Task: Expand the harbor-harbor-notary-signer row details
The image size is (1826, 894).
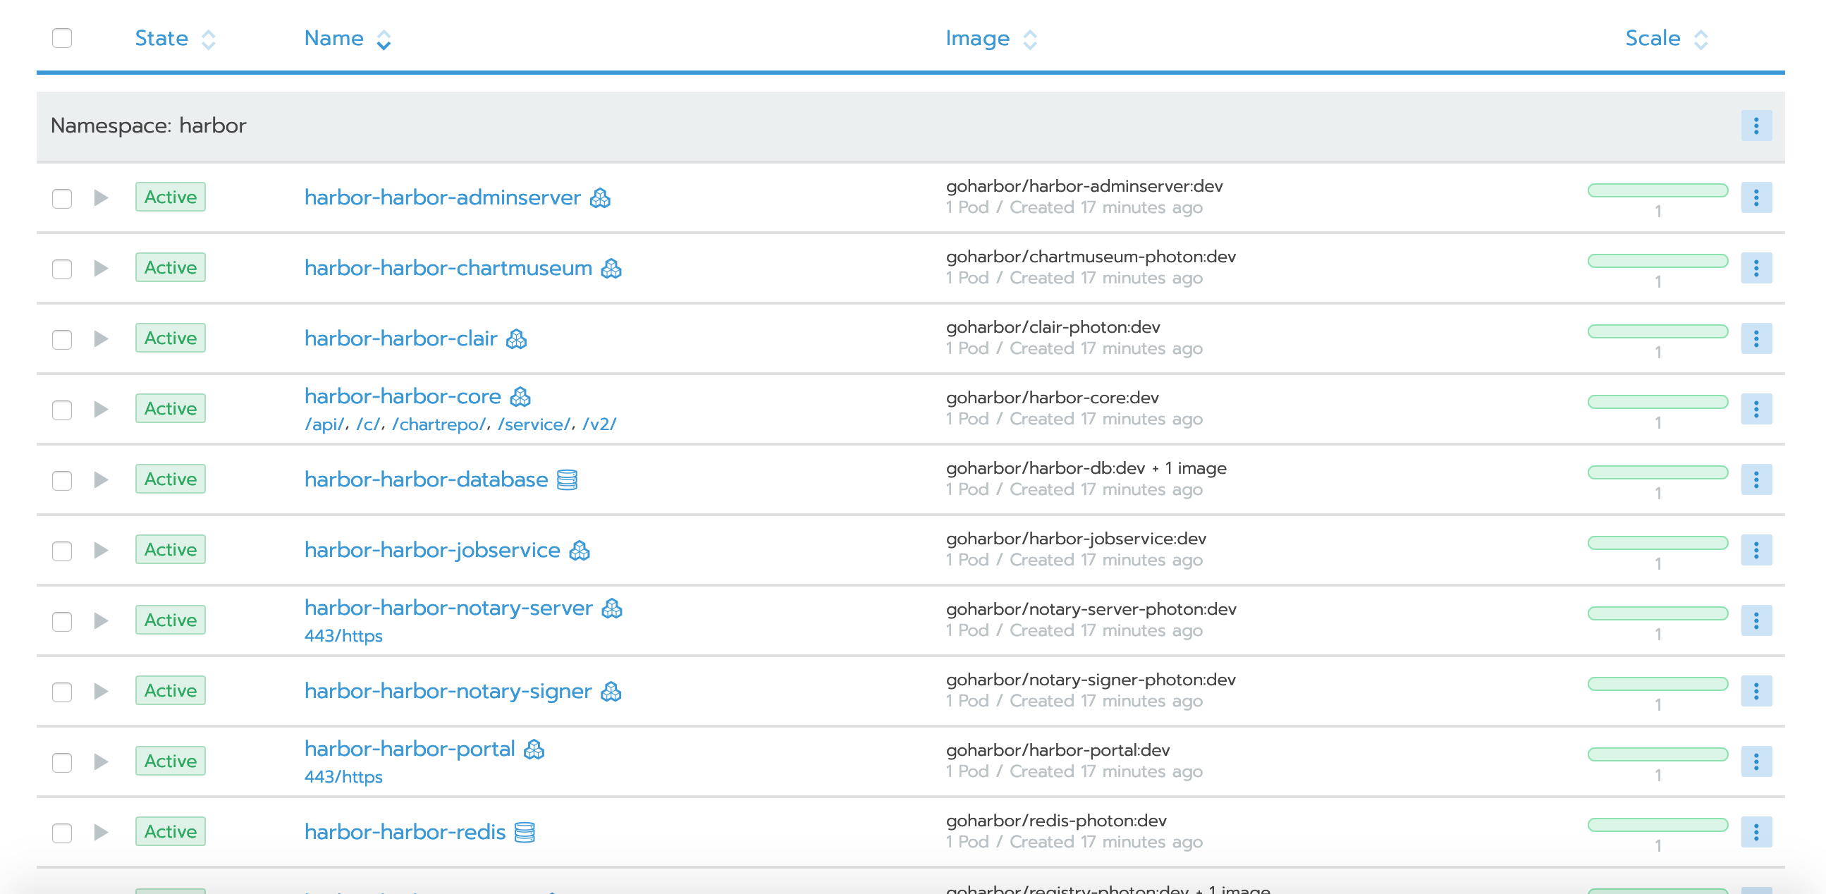Action: [102, 691]
